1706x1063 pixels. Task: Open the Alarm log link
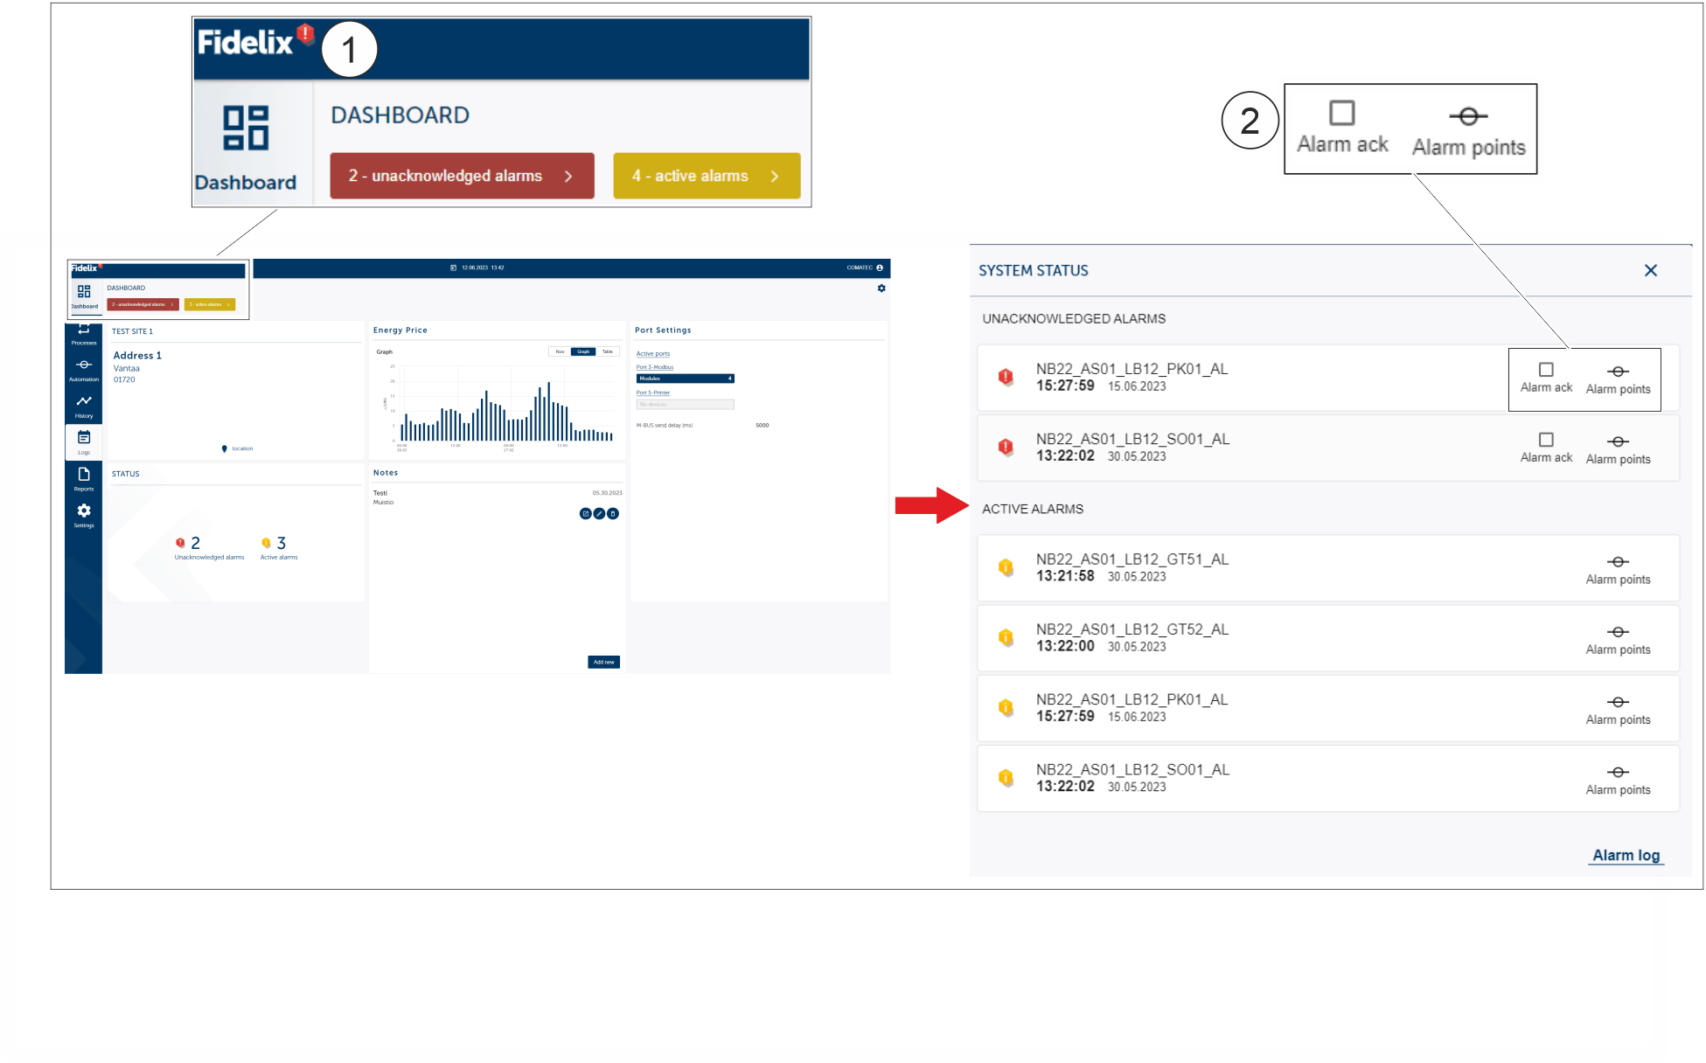click(1626, 855)
